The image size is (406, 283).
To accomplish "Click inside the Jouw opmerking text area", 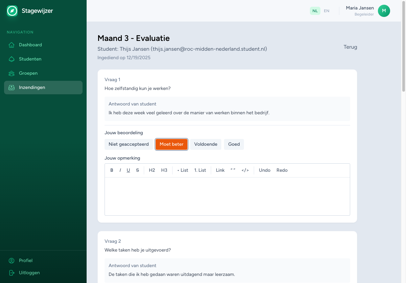I will pyautogui.click(x=227, y=196).
